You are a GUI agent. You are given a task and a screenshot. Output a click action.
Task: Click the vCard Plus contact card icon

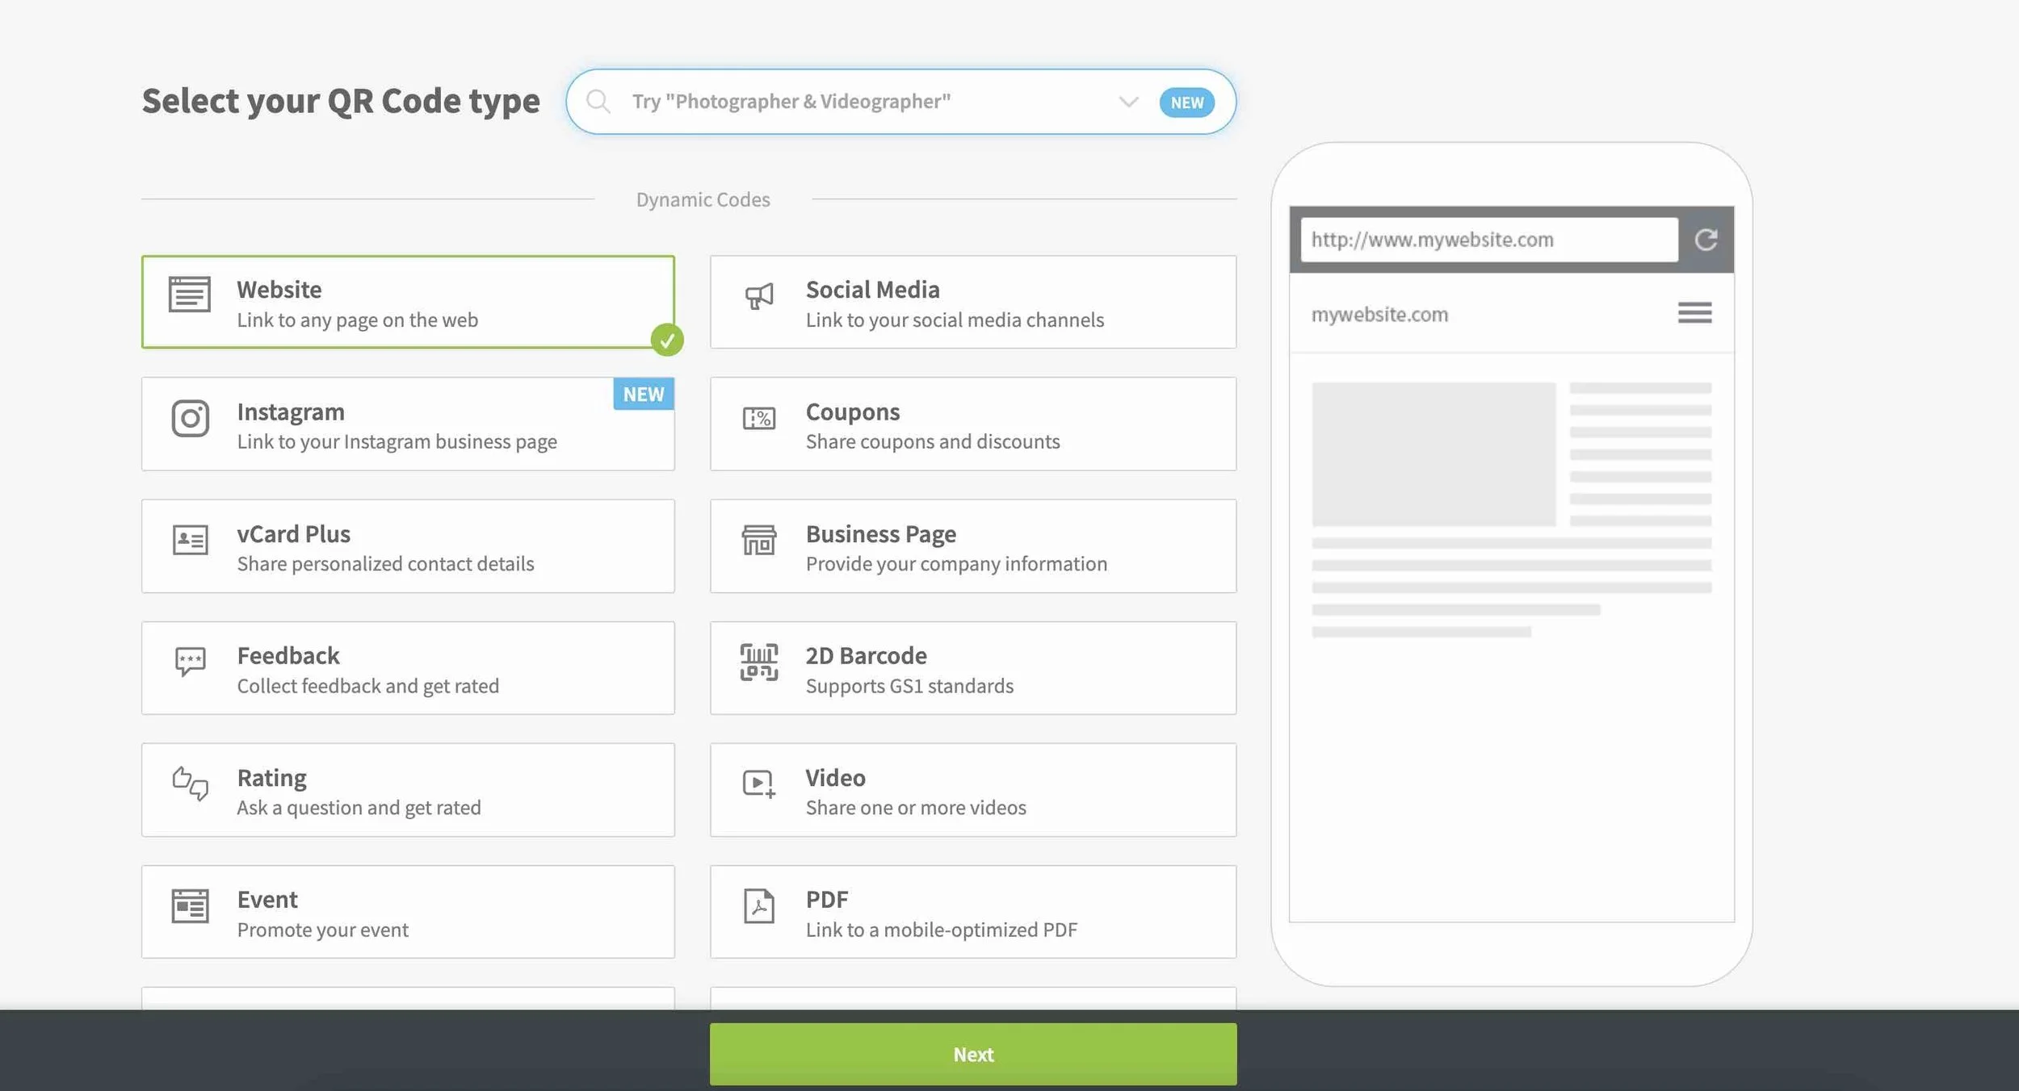191,540
